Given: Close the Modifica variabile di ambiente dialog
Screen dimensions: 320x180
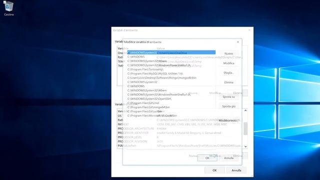Looking at the screenshot, I should click(x=238, y=42).
